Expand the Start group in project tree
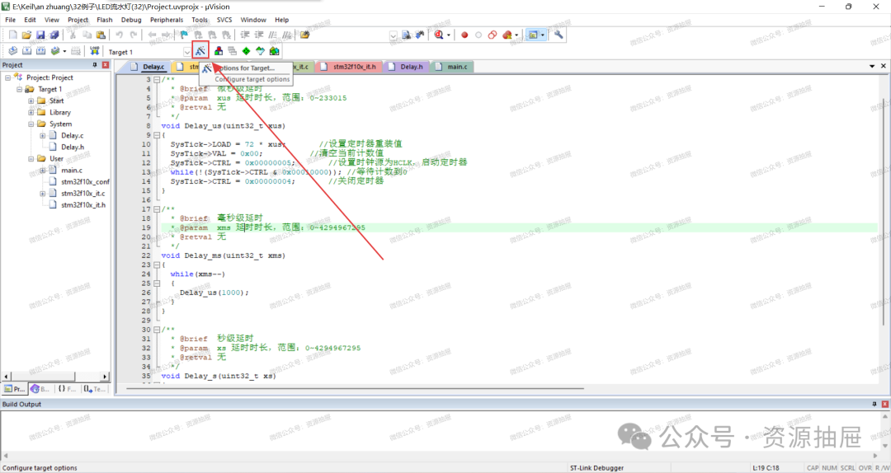Viewport: 891px width, 473px height. point(31,101)
